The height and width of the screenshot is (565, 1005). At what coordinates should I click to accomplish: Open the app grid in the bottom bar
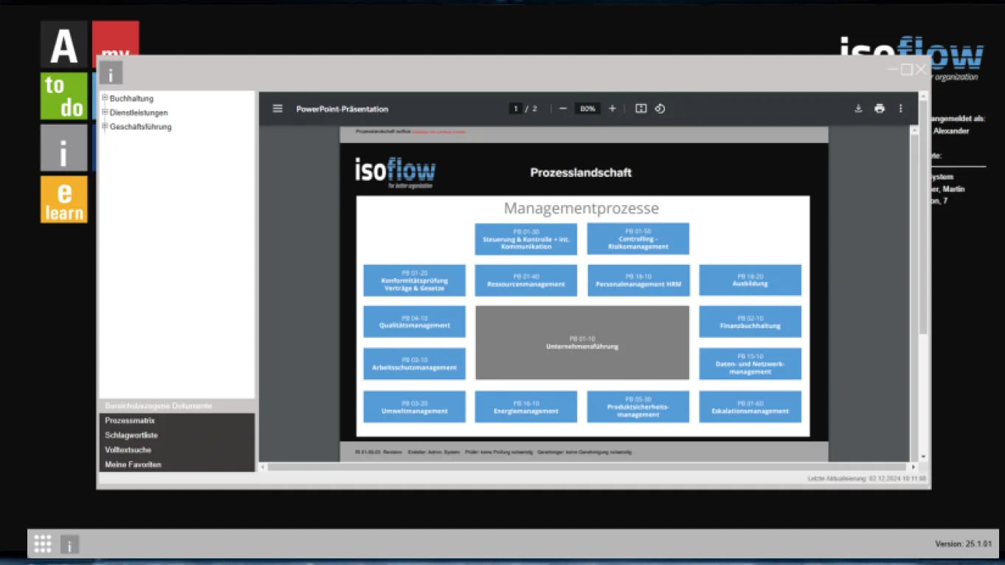43,544
